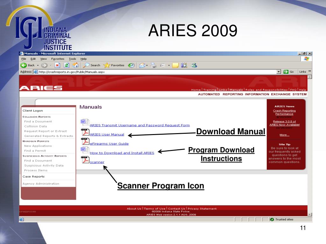Open the History clock icon
This screenshot has height=244, width=326.
131,65
